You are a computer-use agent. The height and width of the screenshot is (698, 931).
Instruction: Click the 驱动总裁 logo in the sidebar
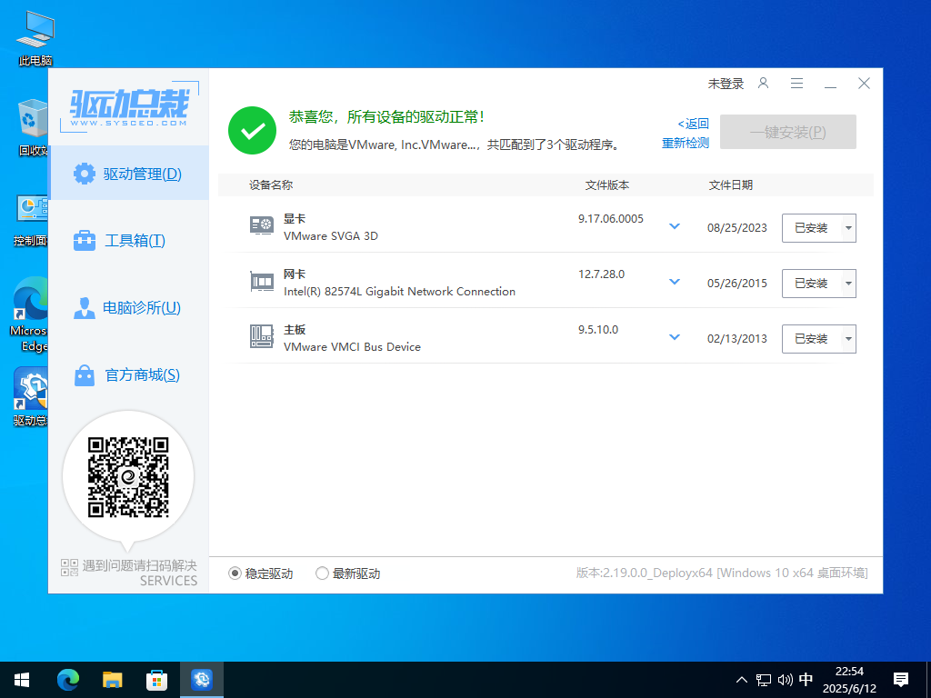(x=129, y=107)
